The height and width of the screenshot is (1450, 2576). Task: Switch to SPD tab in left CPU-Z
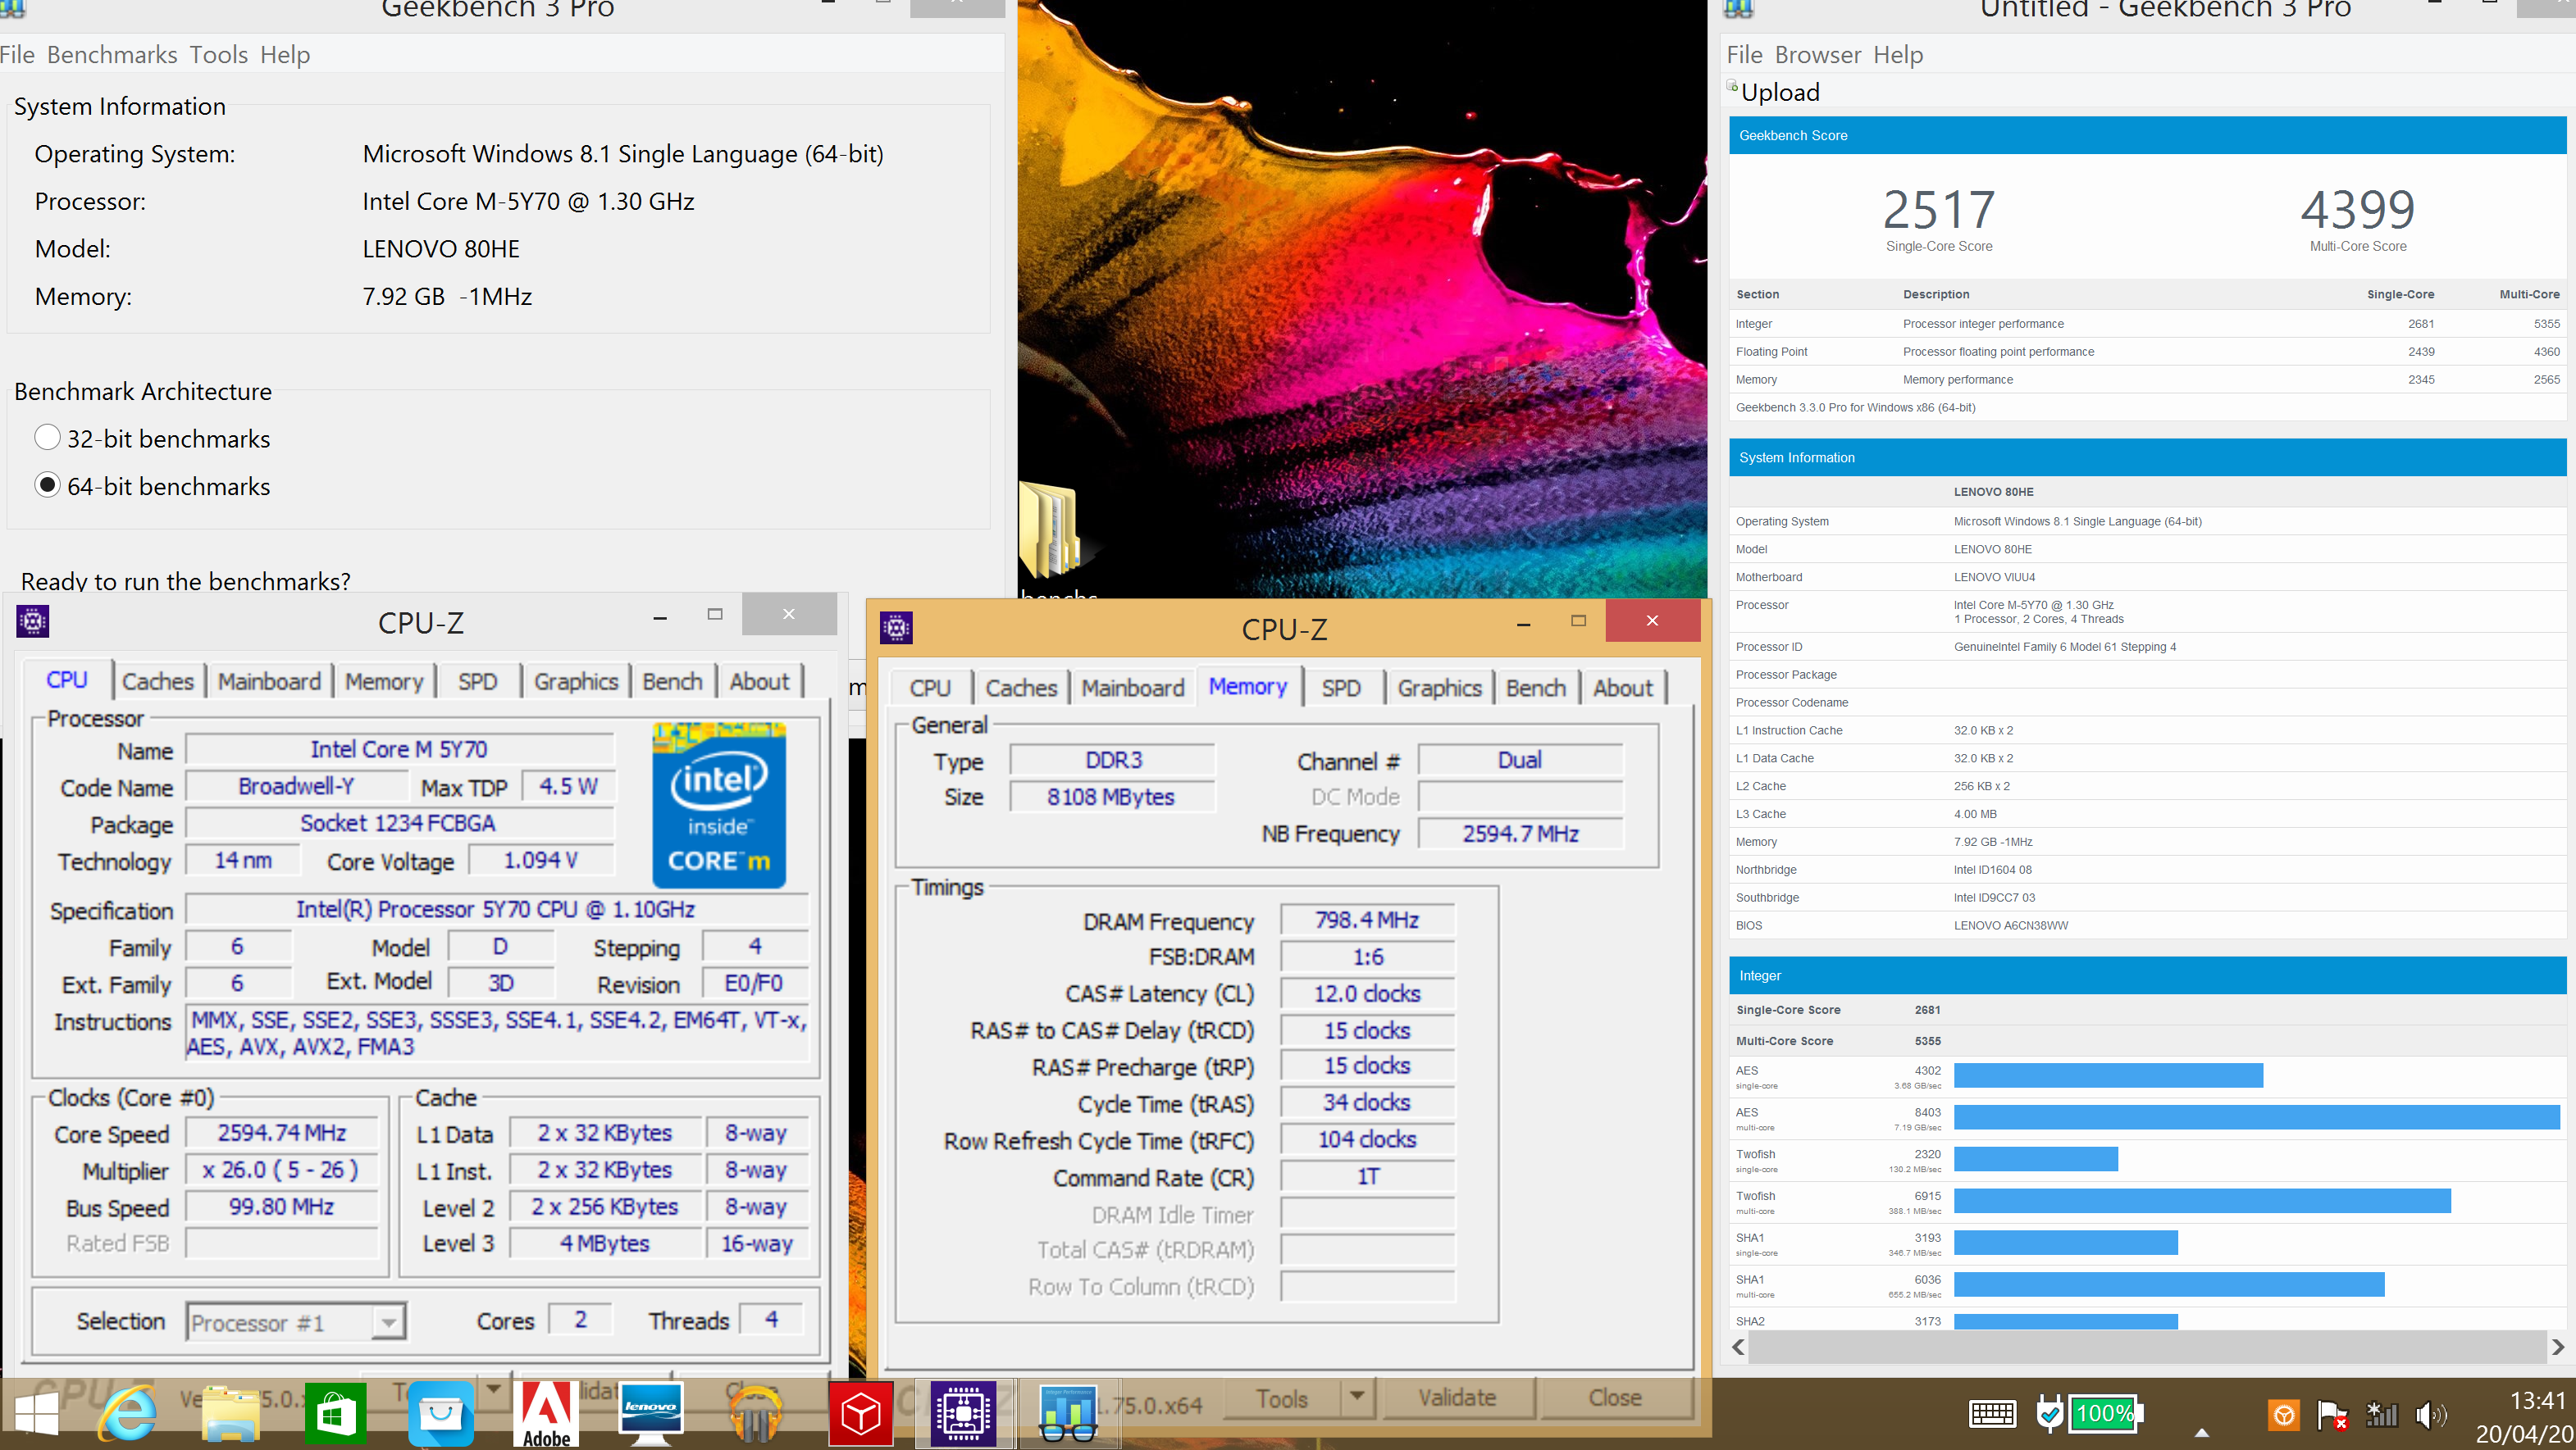pyautogui.click(x=478, y=681)
